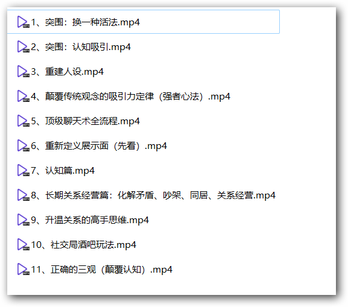
Task: Select the 长期关系经营篇 video file name
Action: pyautogui.click(x=153, y=195)
